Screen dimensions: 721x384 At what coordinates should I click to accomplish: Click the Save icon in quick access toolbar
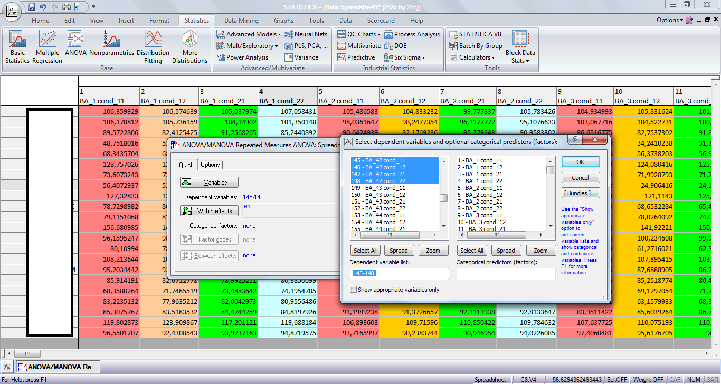[x=32, y=7]
